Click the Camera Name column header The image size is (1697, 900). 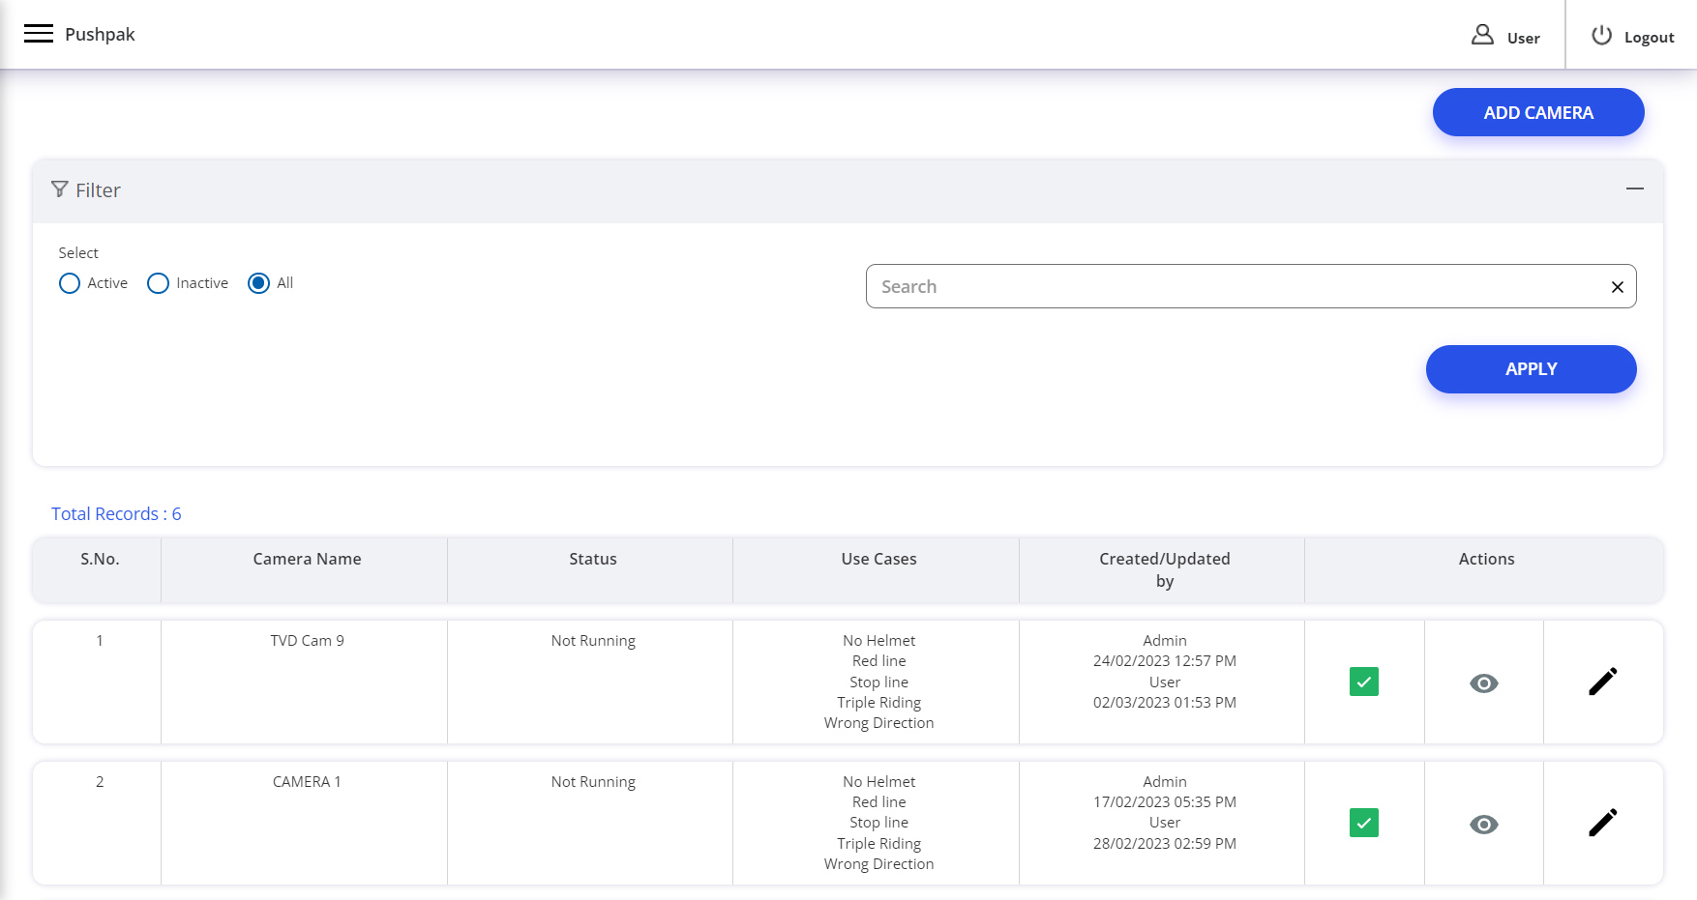click(x=307, y=560)
